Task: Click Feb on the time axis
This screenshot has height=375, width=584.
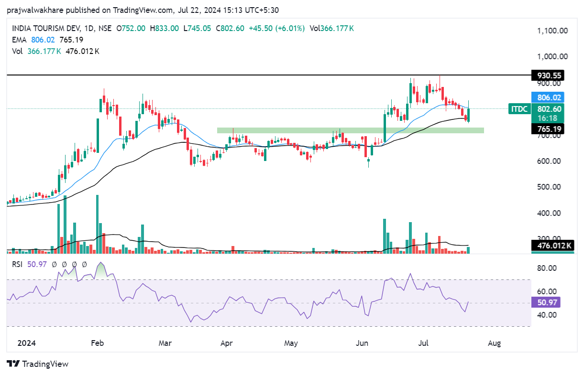Action: pyautogui.click(x=97, y=343)
